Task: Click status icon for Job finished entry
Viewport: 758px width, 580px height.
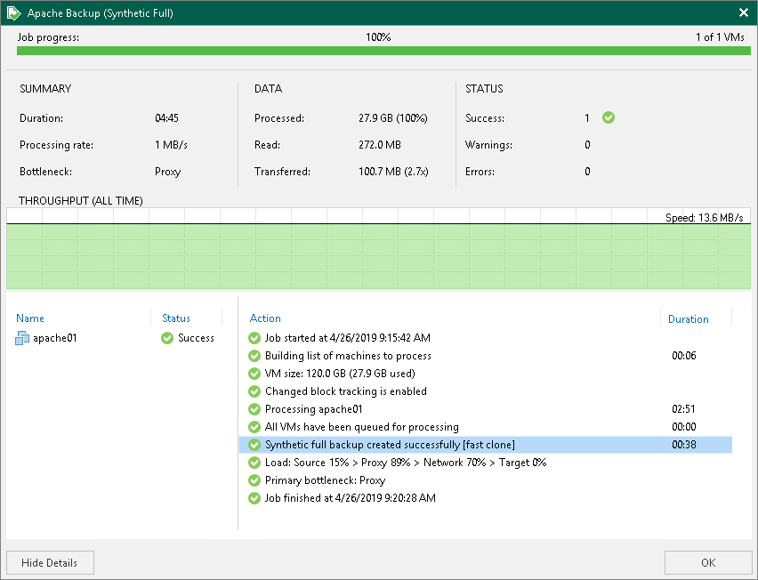Action: [x=254, y=498]
